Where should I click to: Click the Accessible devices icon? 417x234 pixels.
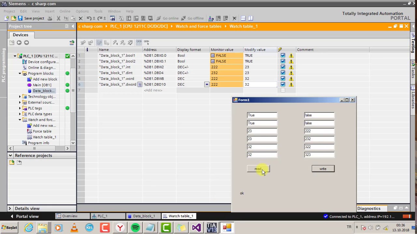pyautogui.click(x=211, y=18)
